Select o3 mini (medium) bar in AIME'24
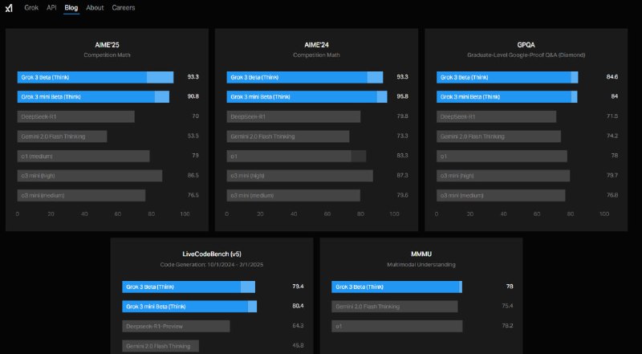This screenshot has width=642, height=354. 294,195
